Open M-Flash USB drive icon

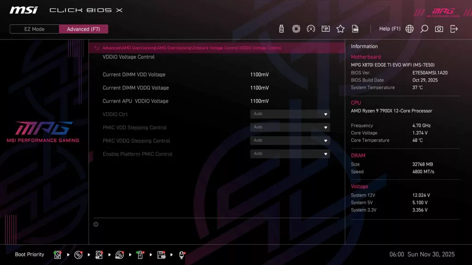[x=282, y=29]
